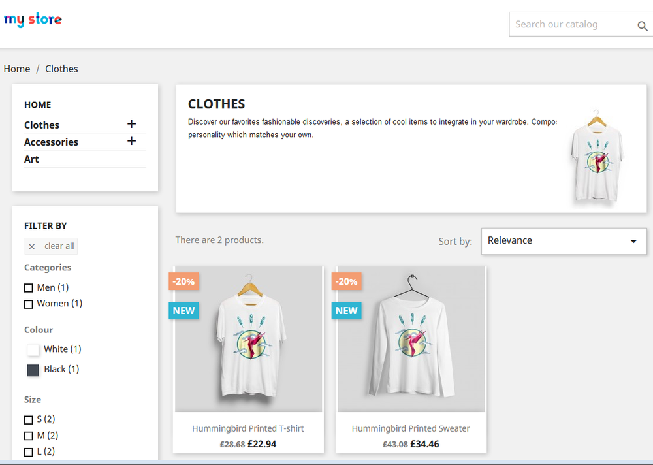Open the HOME heading in the sidebar

coord(37,104)
